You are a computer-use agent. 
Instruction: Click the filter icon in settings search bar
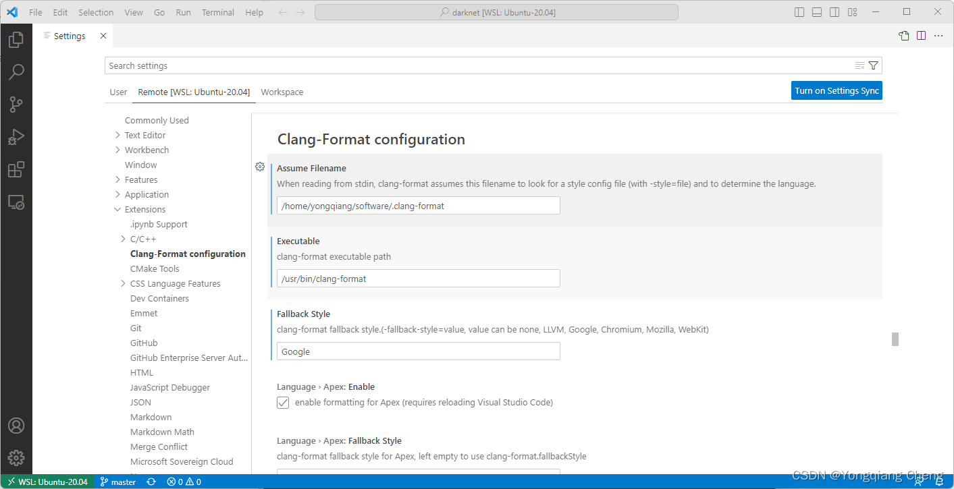point(874,65)
